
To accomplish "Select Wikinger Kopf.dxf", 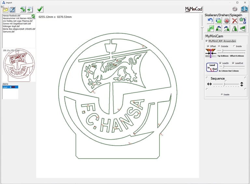I will [11, 26].
